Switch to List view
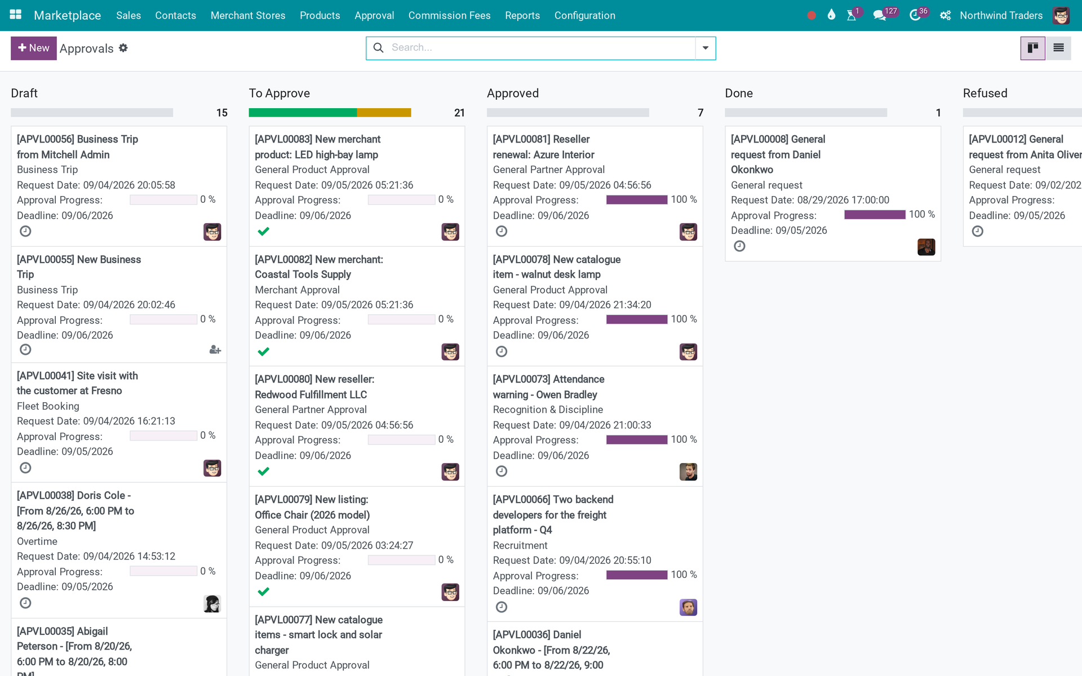This screenshot has height=676, width=1082. 1058,48
